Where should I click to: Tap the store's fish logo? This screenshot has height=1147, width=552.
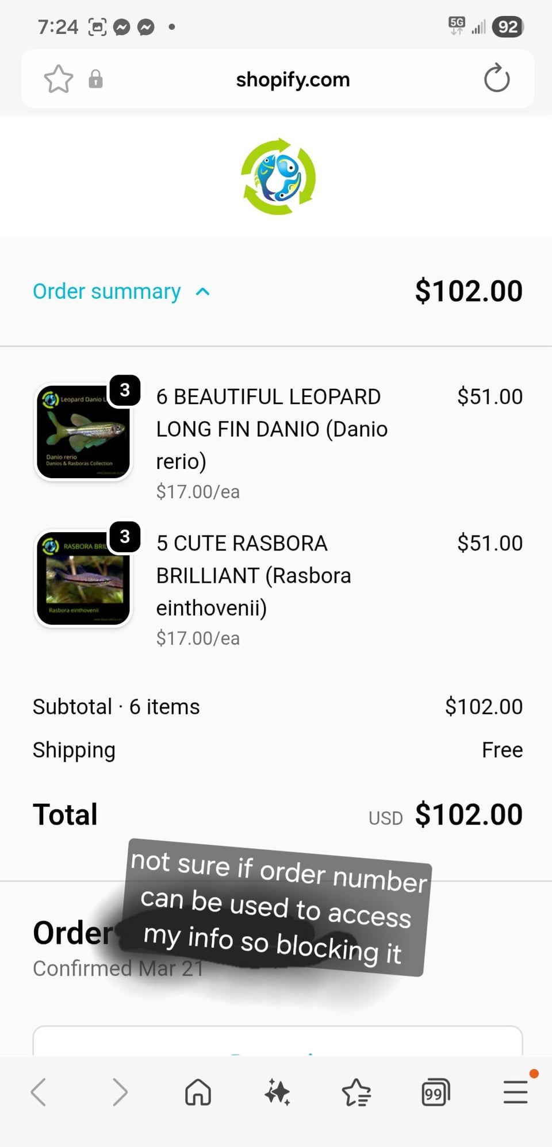pyautogui.click(x=278, y=176)
